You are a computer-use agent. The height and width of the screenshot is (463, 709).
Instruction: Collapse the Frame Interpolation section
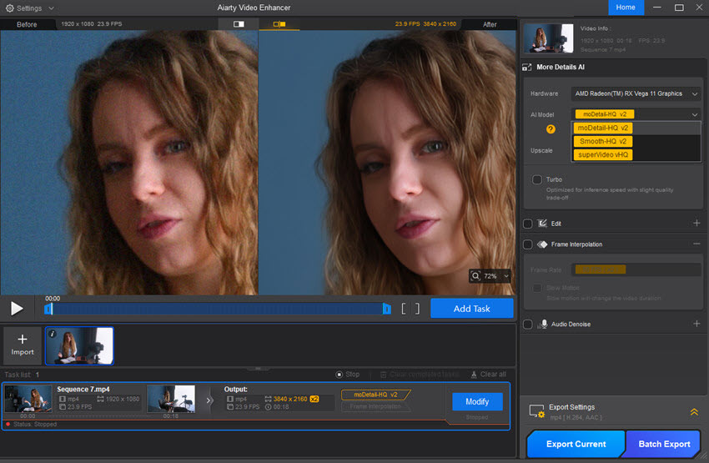pyautogui.click(x=696, y=244)
